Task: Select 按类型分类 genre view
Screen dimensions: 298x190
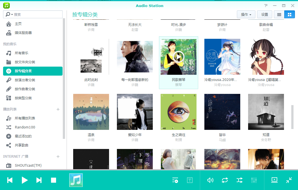Action: [x=33, y=98]
